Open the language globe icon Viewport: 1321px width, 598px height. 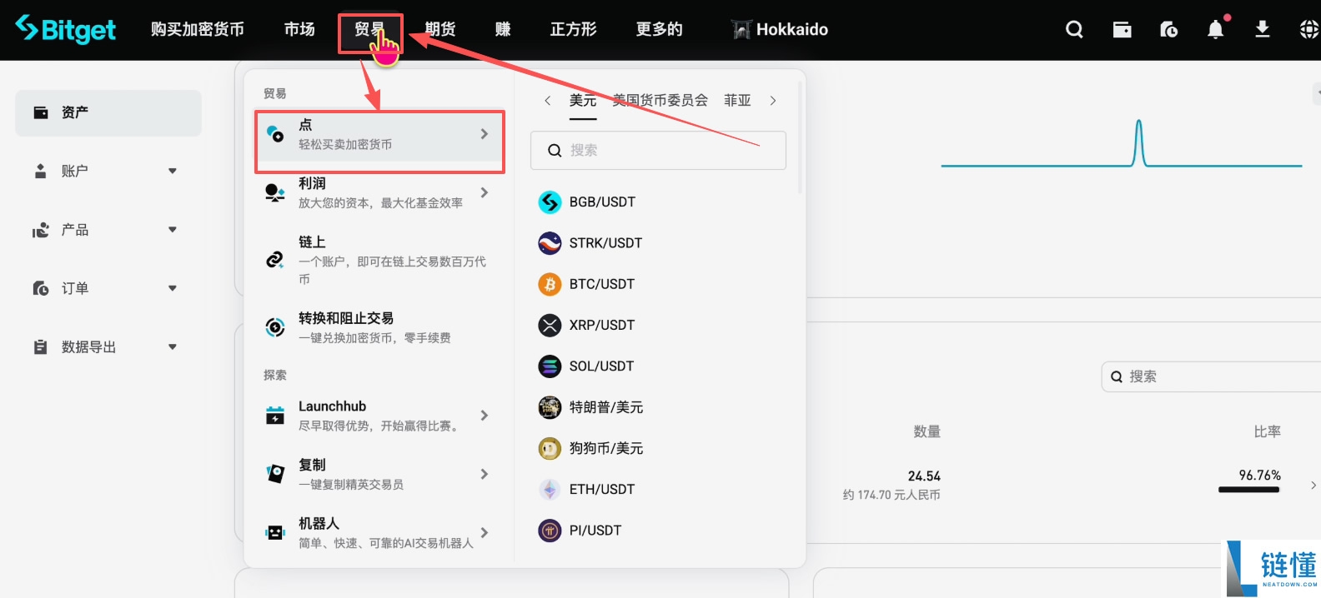1309,29
